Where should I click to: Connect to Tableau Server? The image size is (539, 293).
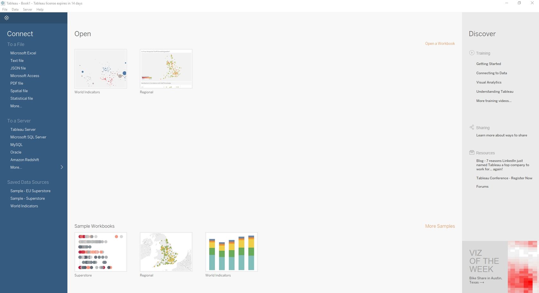pos(23,130)
